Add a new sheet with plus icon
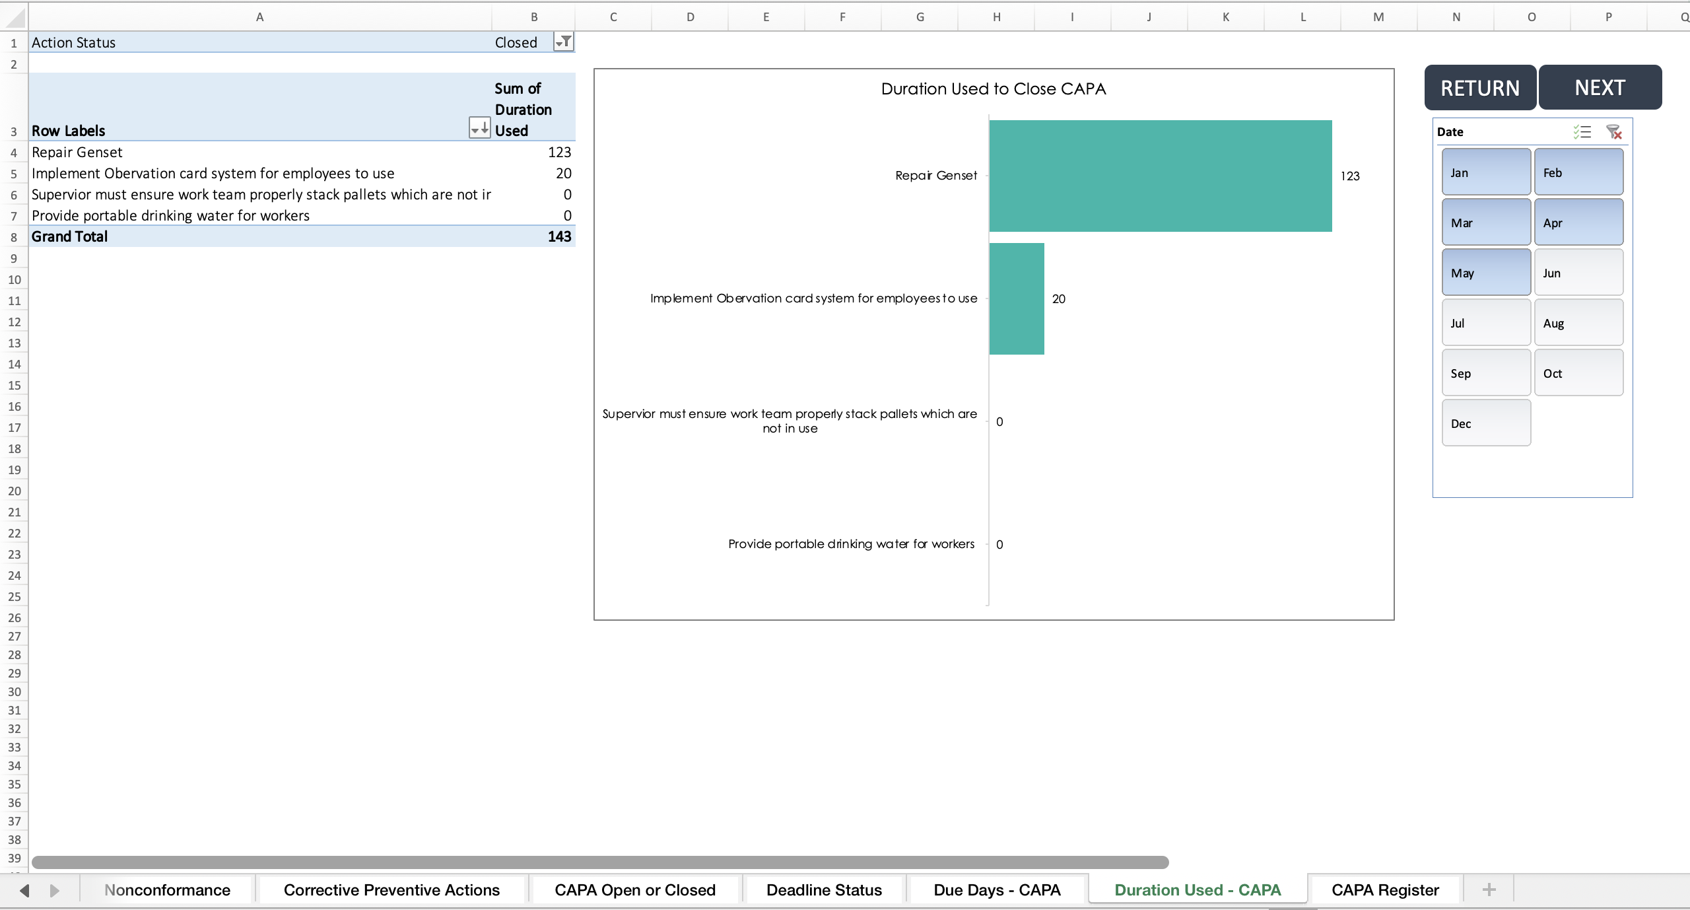The image size is (1690, 910). [1489, 890]
